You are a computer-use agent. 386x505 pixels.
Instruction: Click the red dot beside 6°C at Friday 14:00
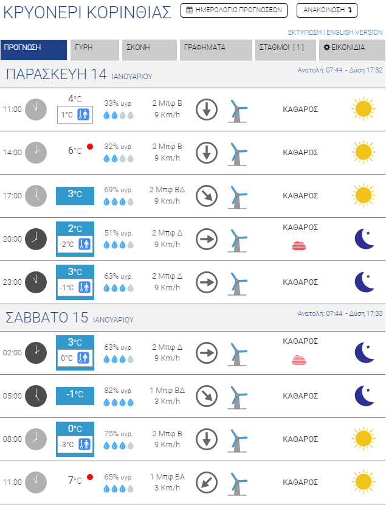tap(90, 147)
